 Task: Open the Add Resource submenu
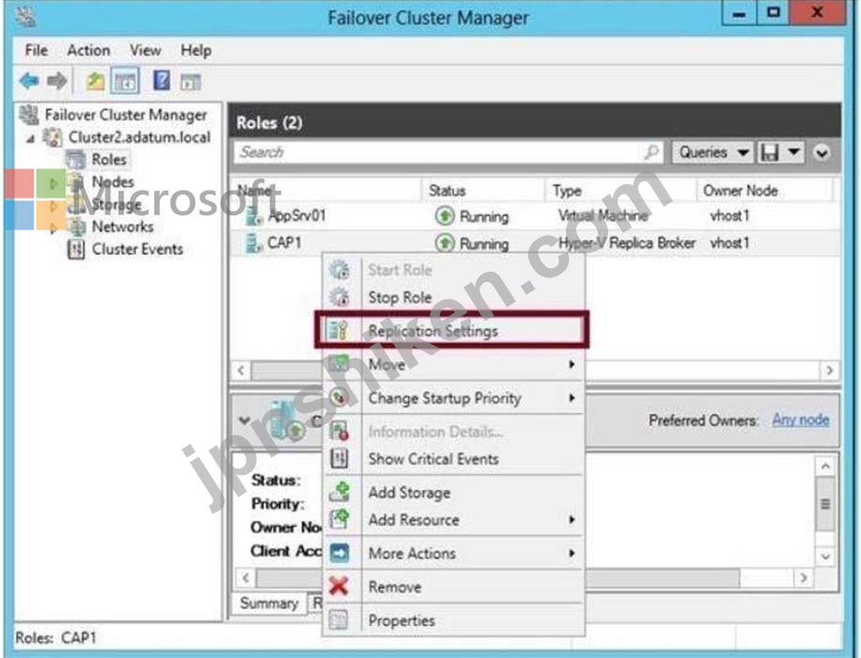[453, 519]
